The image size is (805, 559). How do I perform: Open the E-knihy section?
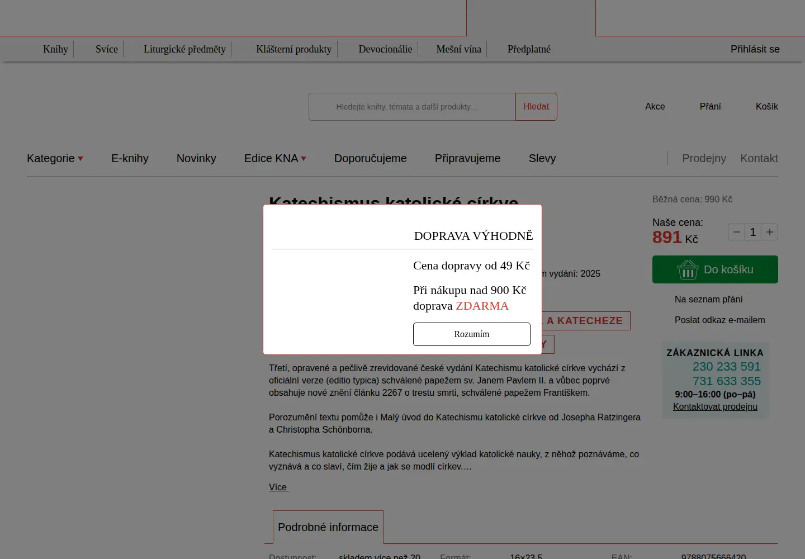[x=130, y=158]
